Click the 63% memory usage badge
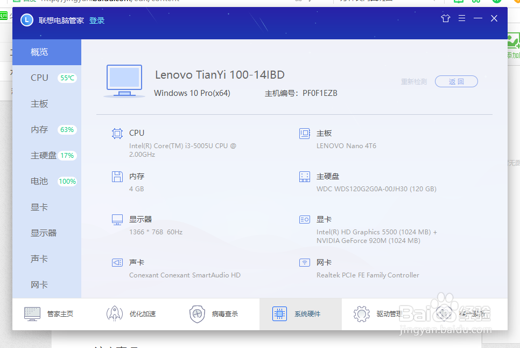 point(67,130)
